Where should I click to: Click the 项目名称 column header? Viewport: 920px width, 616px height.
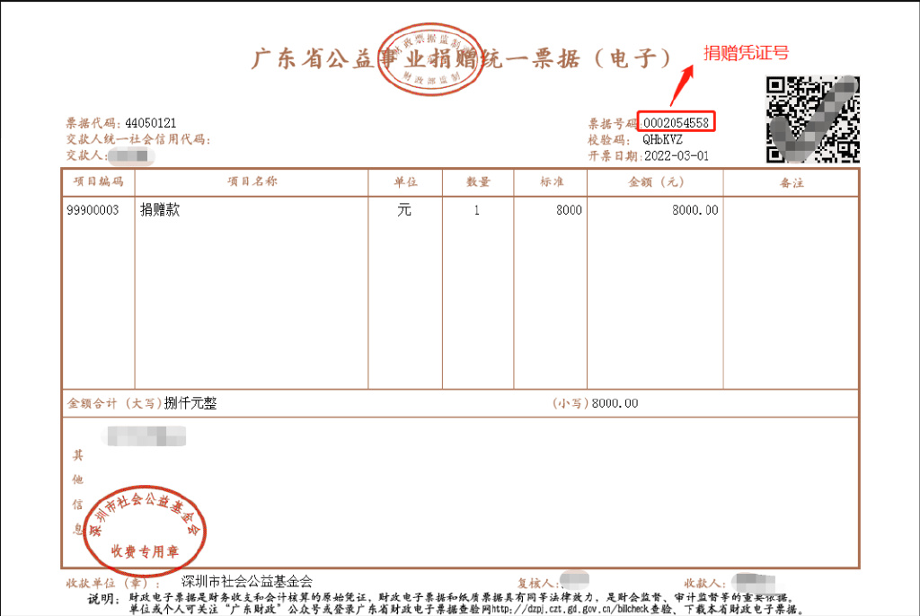(x=252, y=181)
